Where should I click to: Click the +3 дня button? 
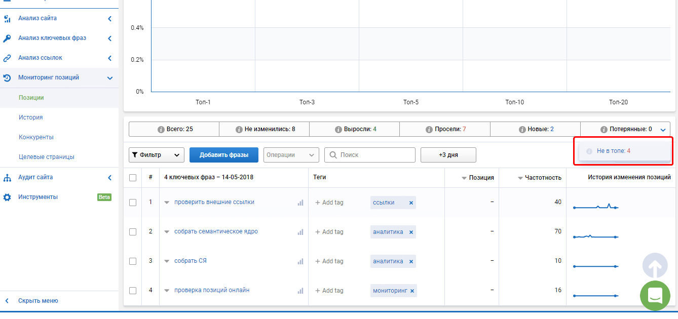coord(448,155)
